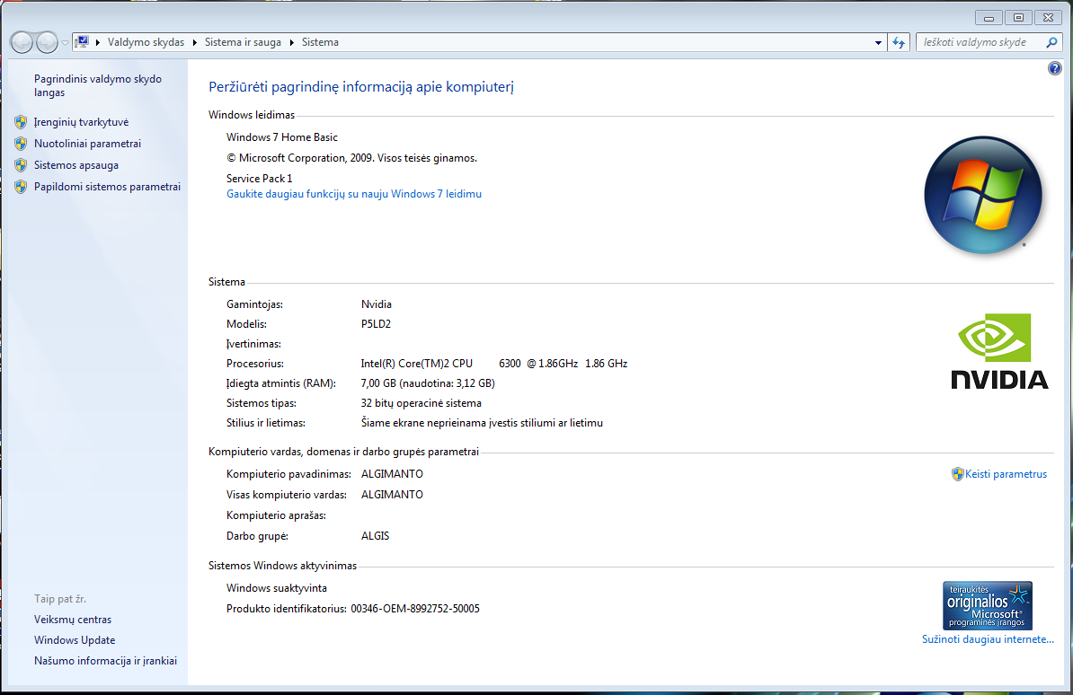1073x695 pixels.
Task: Click the Forward navigation arrow button
Action: [47, 42]
